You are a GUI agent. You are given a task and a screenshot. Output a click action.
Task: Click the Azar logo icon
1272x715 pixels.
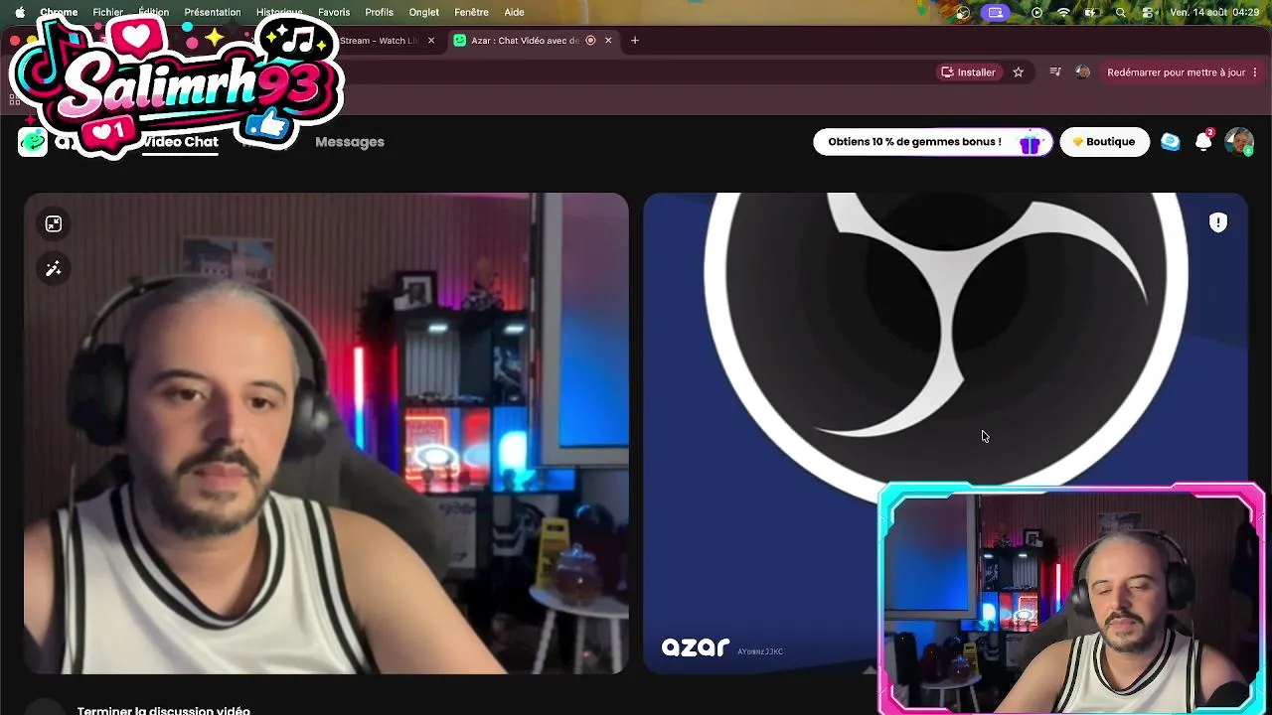(x=33, y=142)
